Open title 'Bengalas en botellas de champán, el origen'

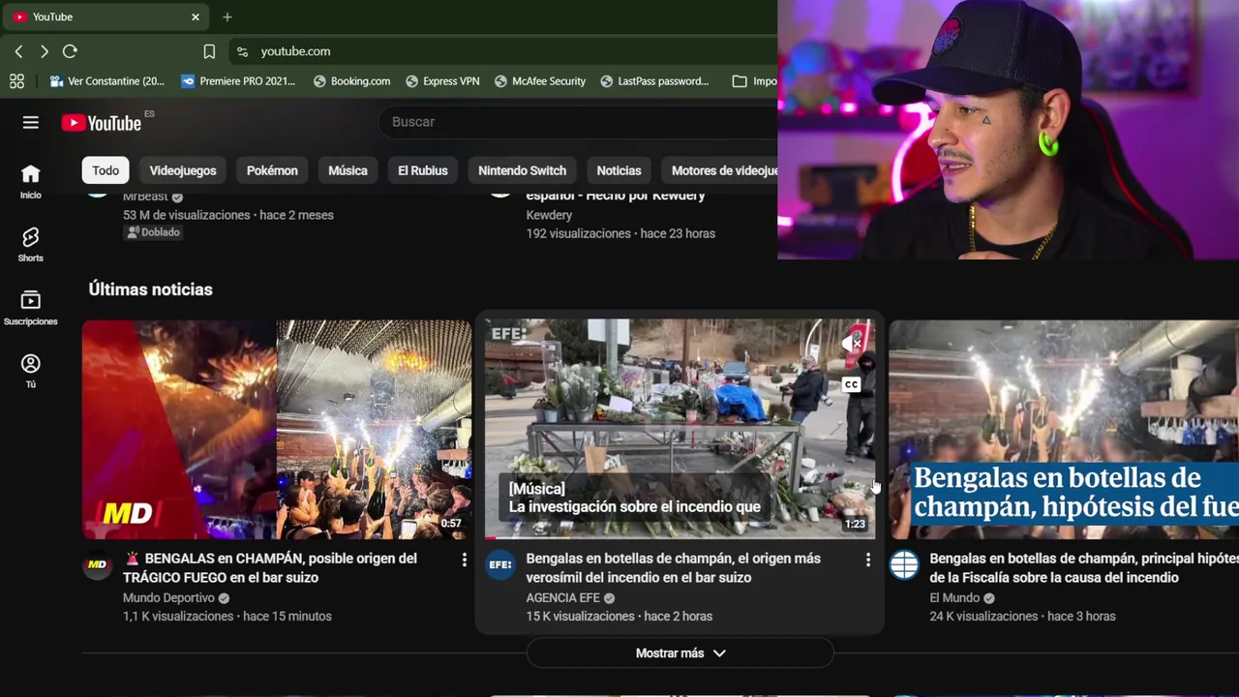click(x=673, y=568)
